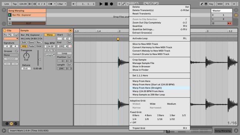Click the sample Edit button
This screenshot has width=240, height=135.
coord(24,42)
